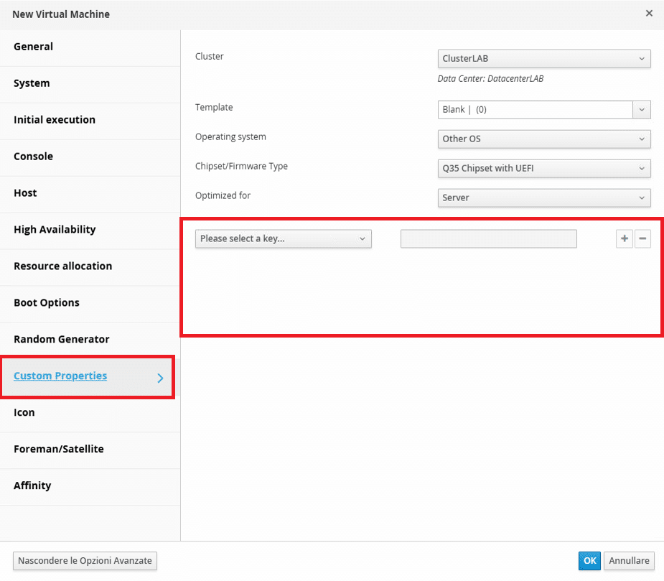The height and width of the screenshot is (581, 664).
Task: Click the custom property value field
Action: pos(489,238)
